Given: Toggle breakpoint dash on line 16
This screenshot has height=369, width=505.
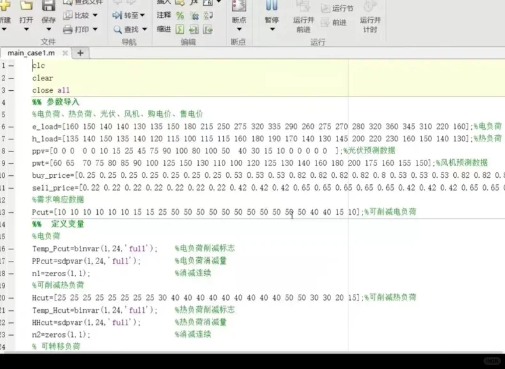Looking at the screenshot, I should click(12, 249).
